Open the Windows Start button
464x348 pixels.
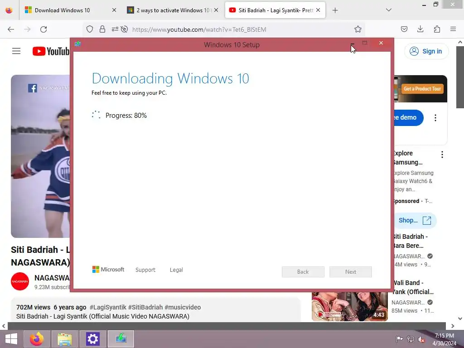coord(11,339)
